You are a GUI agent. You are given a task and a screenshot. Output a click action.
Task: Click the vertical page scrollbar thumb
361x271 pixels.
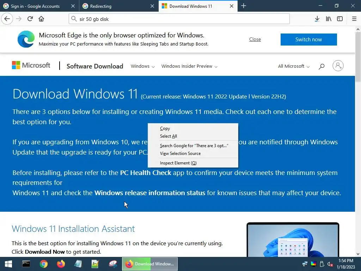pos(358,57)
